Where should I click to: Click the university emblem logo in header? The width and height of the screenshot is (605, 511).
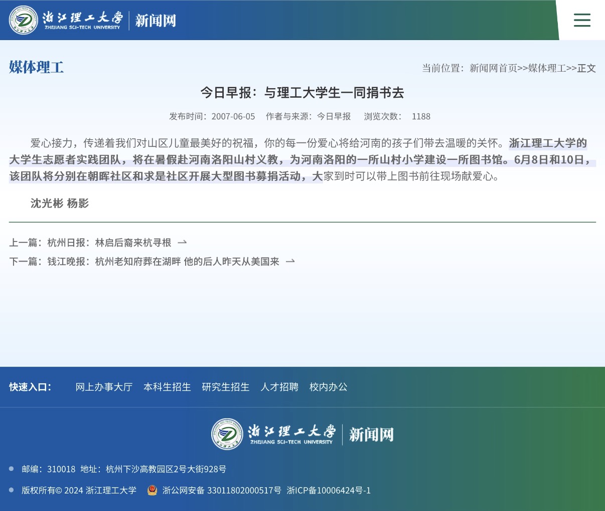(24, 20)
